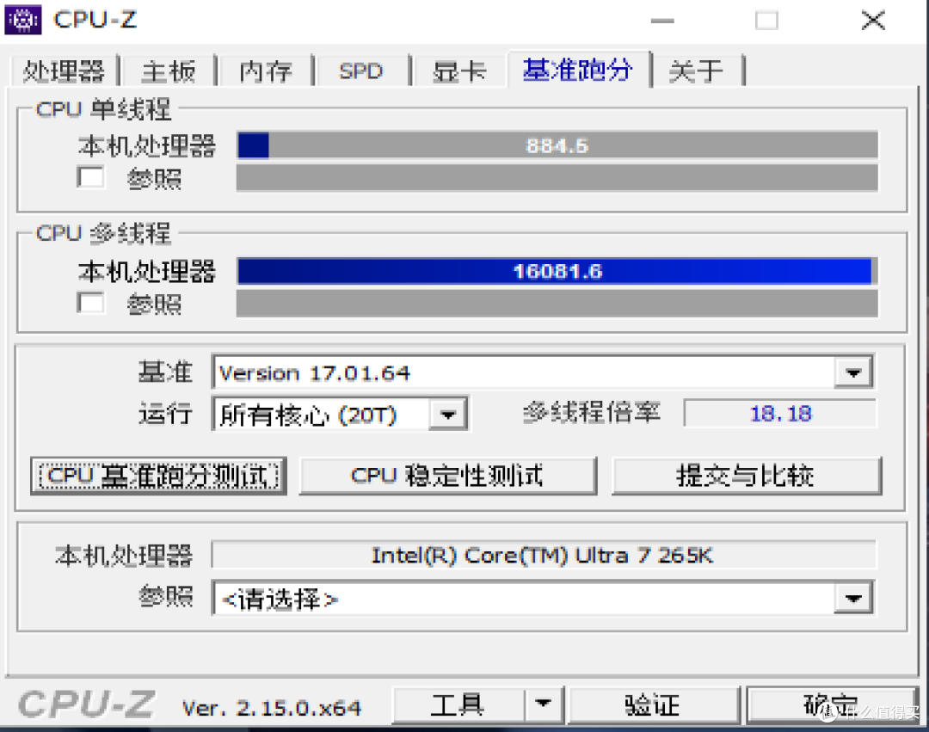Run the CPU 稳定性测试 button

point(447,476)
